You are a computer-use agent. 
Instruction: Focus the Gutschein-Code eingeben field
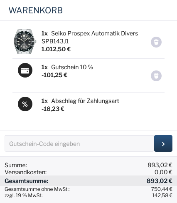(79, 143)
